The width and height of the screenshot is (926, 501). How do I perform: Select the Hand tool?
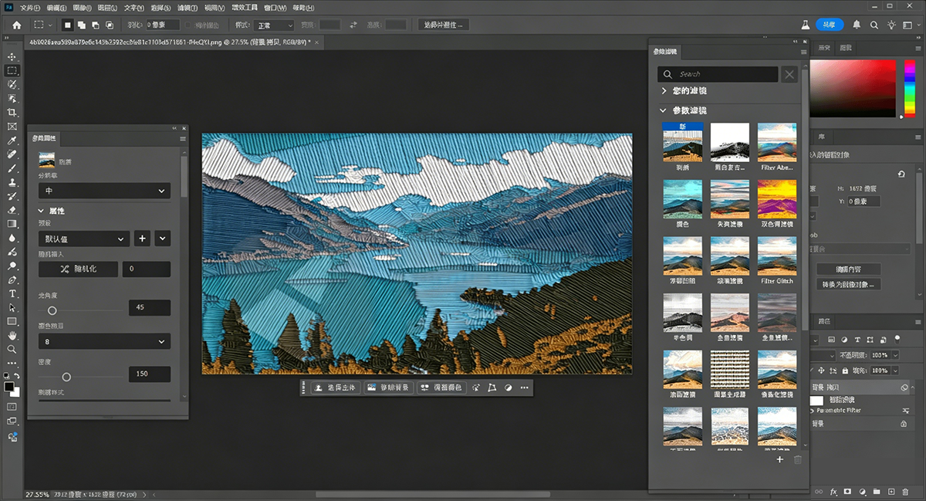[x=12, y=336]
